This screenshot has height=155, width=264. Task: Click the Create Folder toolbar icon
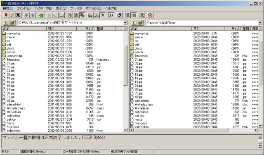click(61, 15)
